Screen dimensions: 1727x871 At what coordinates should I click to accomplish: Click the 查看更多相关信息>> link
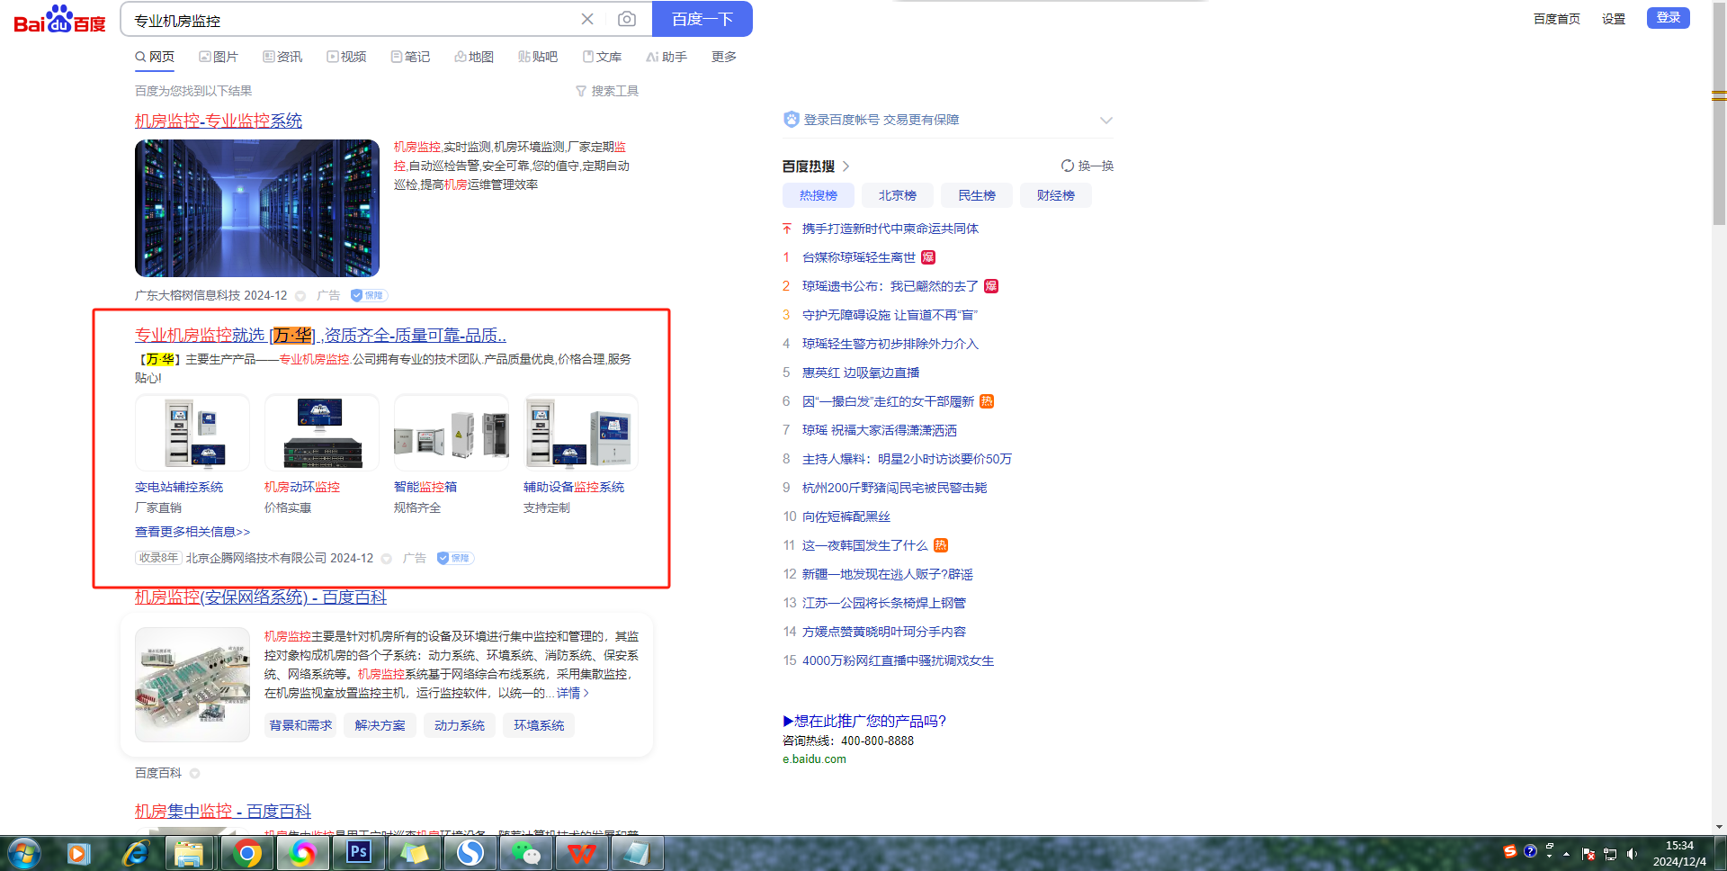pyautogui.click(x=192, y=532)
